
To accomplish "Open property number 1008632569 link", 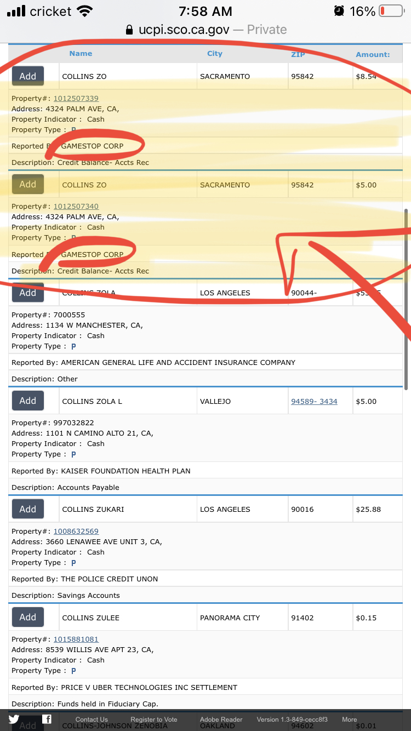I will click(x=76, y=532).
